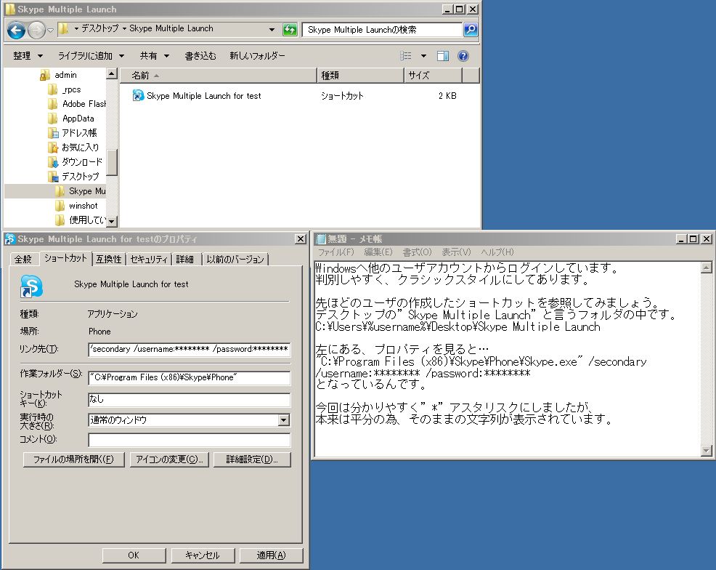Open Notepad 編集 menu
Screen dimensions: 716x570
378,252
